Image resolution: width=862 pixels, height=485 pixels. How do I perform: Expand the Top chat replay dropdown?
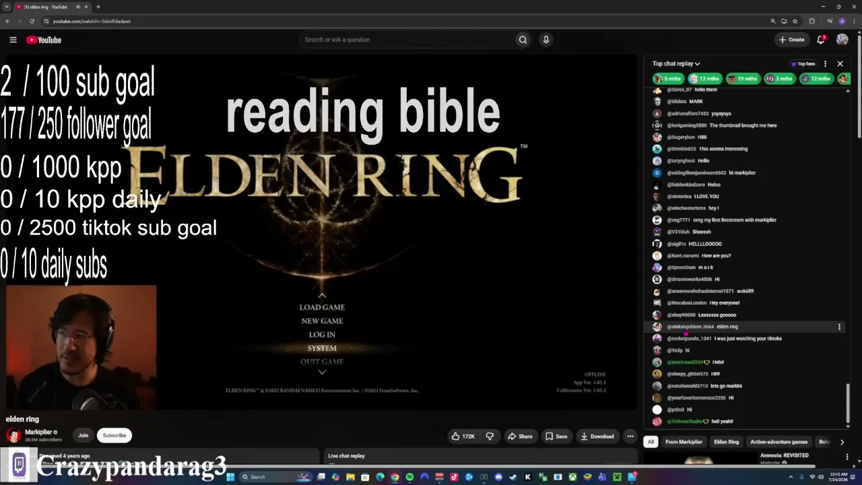pyautogui.click(x=676, y=63)
